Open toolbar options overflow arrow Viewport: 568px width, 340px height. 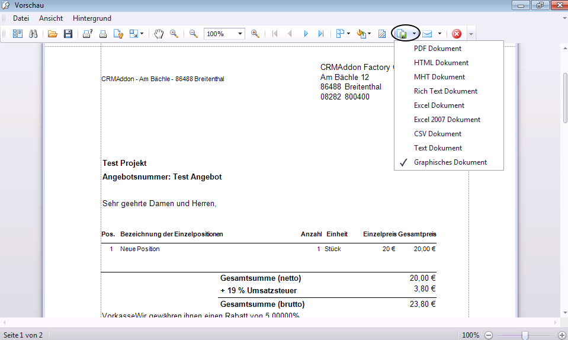pyautogui.click(x=471, y=34)
